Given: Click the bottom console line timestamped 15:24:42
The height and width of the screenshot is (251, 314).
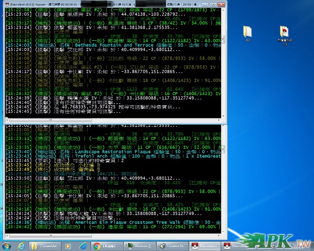Looking at the screenshot, I should tap(112, 226).
